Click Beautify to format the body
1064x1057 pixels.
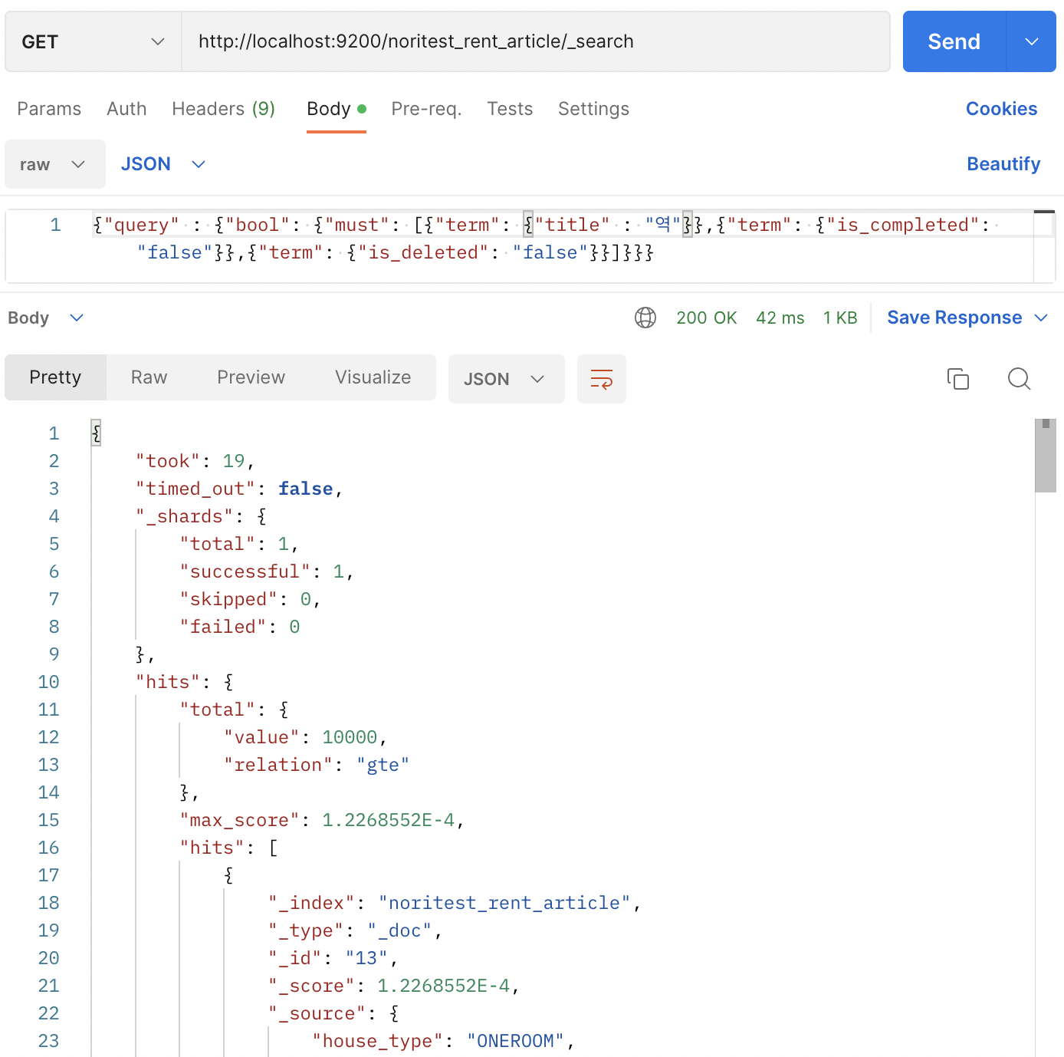1003,164
